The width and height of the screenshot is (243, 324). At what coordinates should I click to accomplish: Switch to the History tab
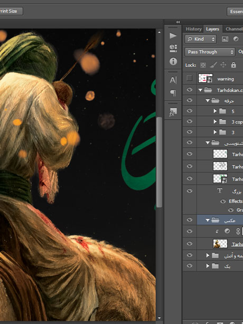pyautogui.click(x=193, y=29)
